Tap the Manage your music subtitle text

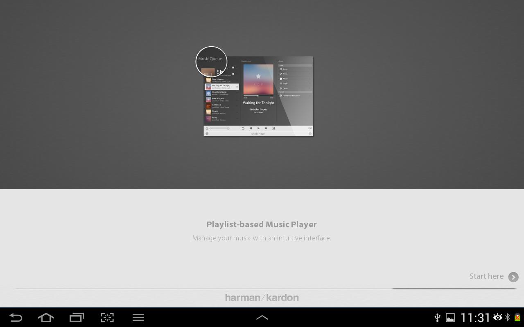262,238
